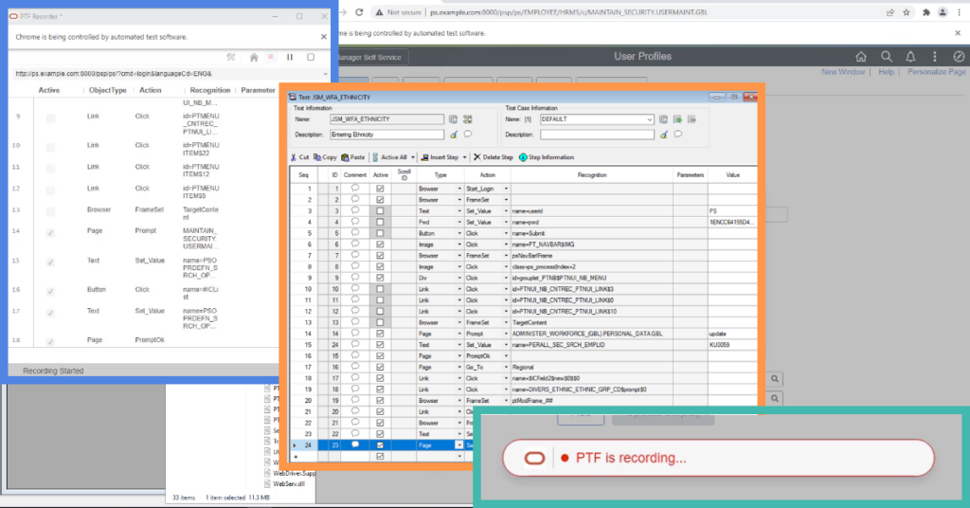Image resolution: width=970 pixels, height=508 pixels.
Task: Copy the selected step in test editor
Action: (326, 157)
